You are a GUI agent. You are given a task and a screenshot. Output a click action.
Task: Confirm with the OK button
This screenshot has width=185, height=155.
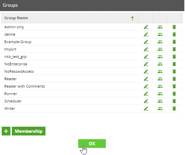pos(92,144)
